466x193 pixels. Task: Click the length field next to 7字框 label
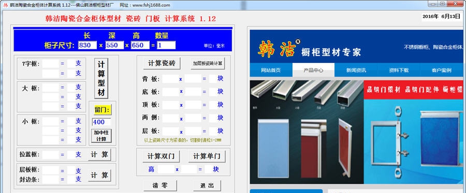[x=51, y=63]
